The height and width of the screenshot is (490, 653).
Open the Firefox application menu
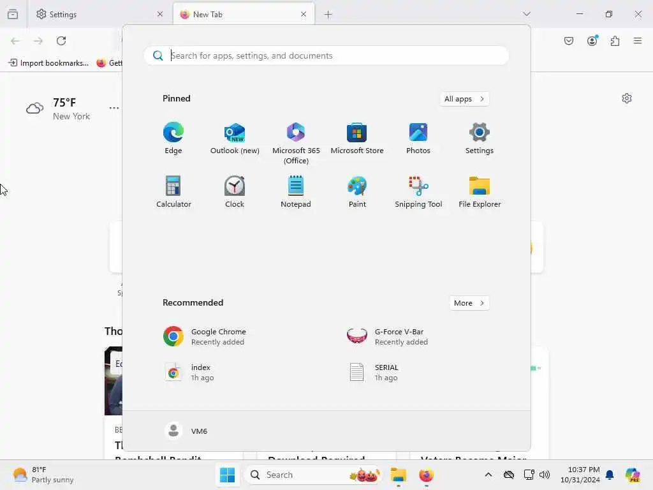tap(638, 41)
